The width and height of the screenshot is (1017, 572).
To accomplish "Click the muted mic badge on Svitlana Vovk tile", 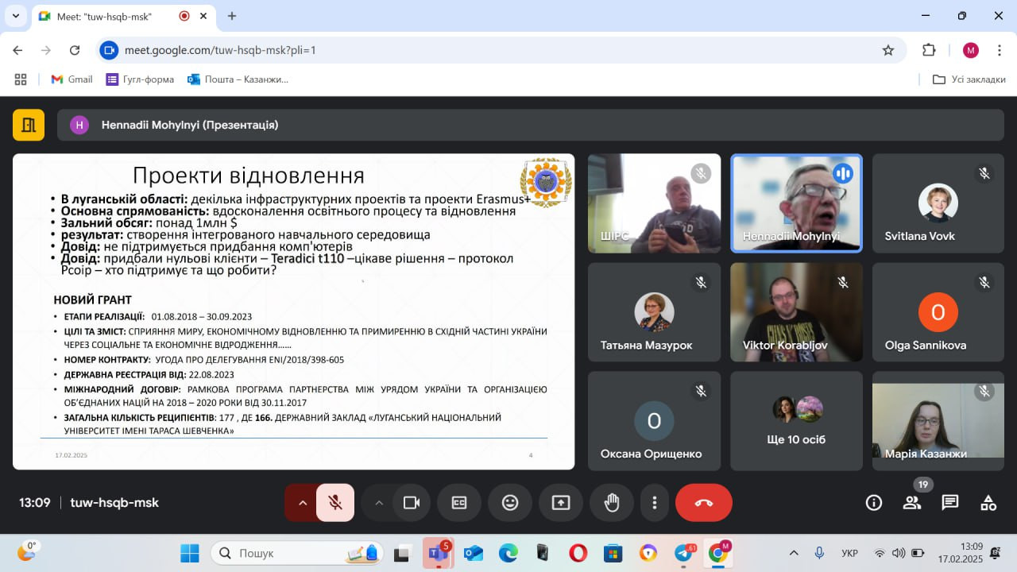I will pos(984,173).
